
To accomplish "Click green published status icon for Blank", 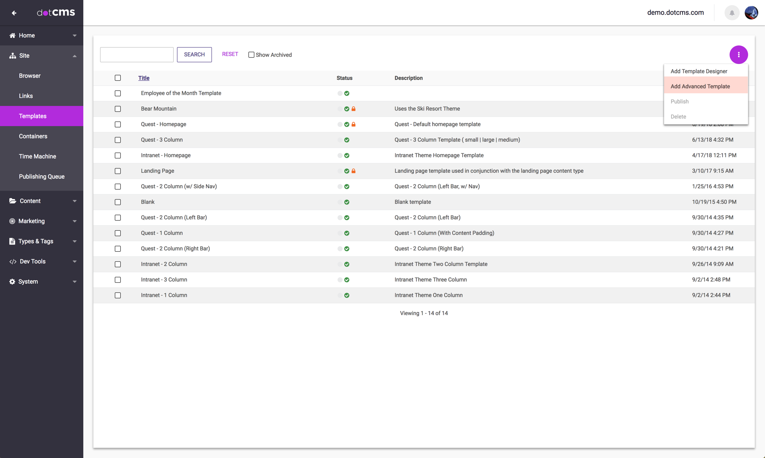I will pos(347,202).
